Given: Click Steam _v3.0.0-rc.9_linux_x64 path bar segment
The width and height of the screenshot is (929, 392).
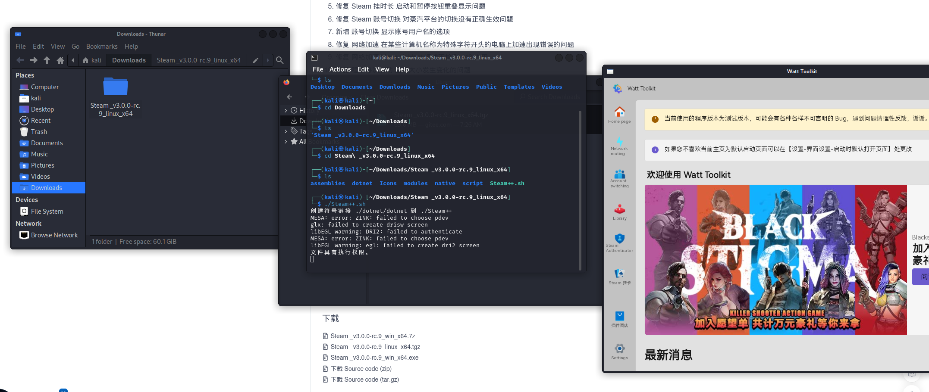Looking at the screenshot, I should click(x=199, y=60).
